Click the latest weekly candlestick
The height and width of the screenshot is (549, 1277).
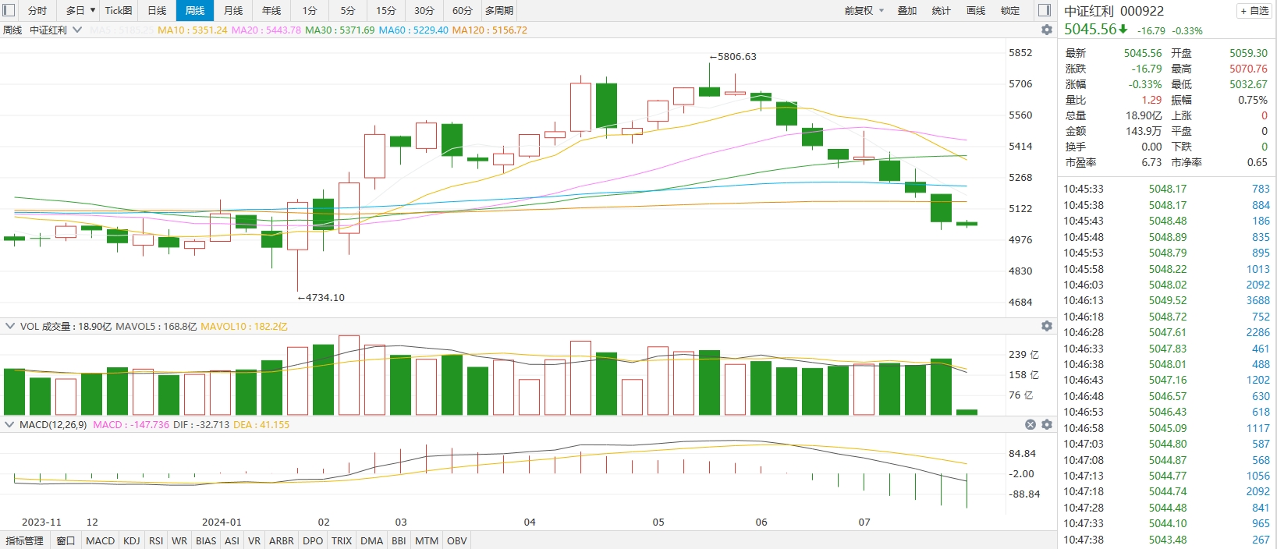click(967, 224)
